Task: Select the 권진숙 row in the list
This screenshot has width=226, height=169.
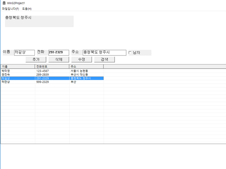Action: pyautogui.click(x=52, y=75)
